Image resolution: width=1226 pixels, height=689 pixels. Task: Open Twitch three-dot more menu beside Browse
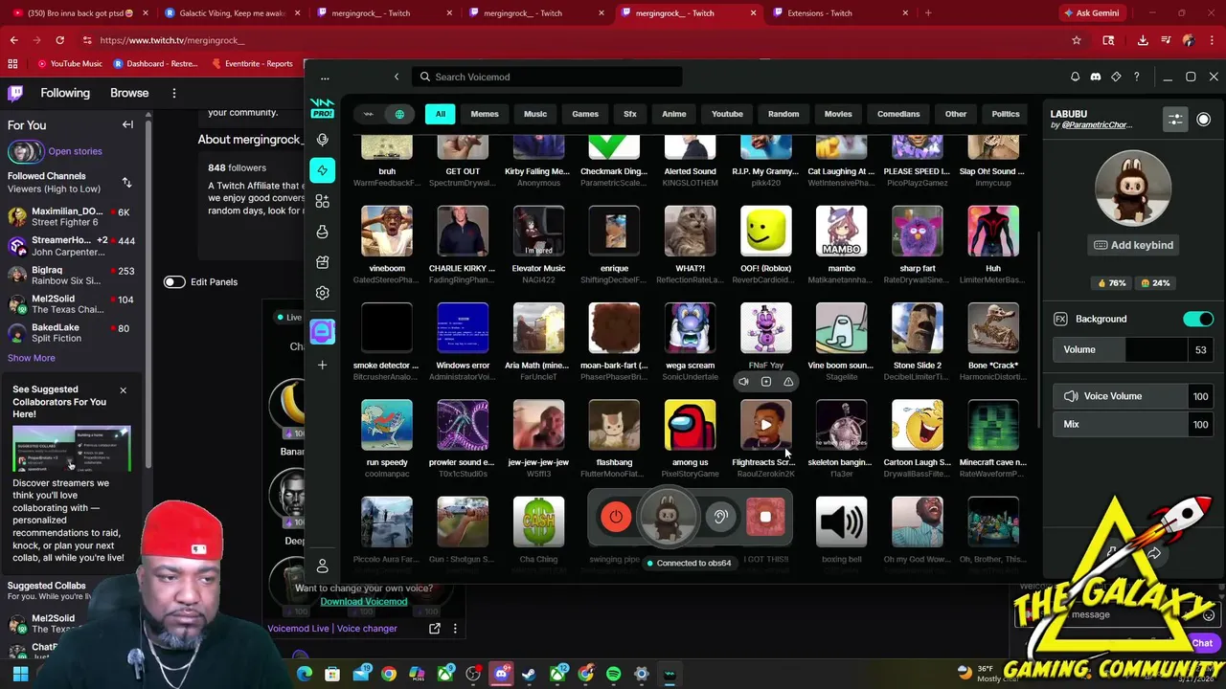point(174,93)
